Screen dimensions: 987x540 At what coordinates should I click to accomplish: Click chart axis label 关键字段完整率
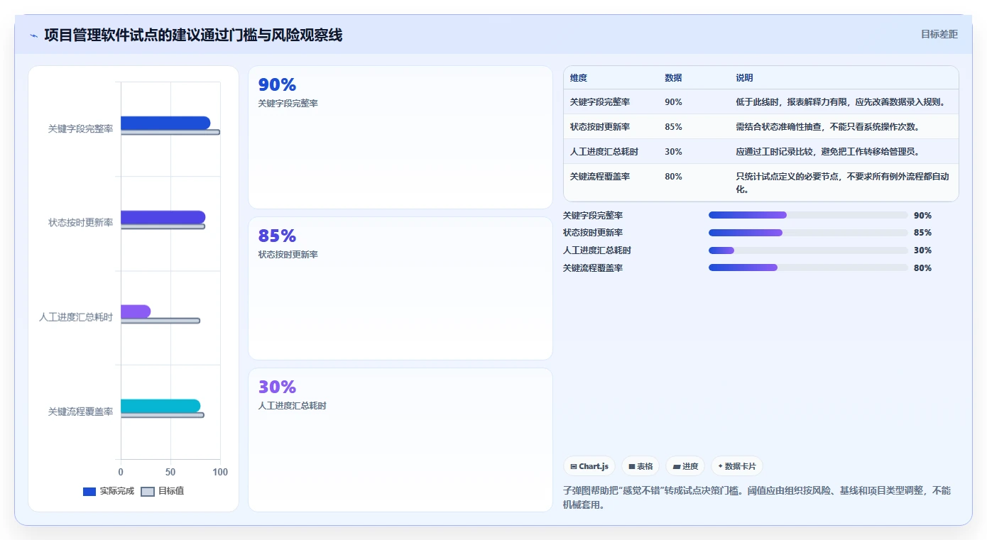[80, 129]
